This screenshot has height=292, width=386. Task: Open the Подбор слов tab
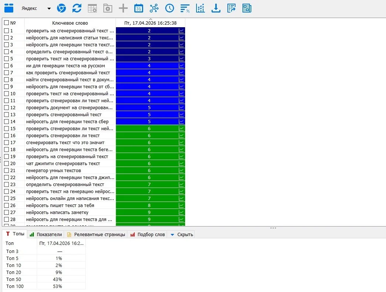[148, 234]
